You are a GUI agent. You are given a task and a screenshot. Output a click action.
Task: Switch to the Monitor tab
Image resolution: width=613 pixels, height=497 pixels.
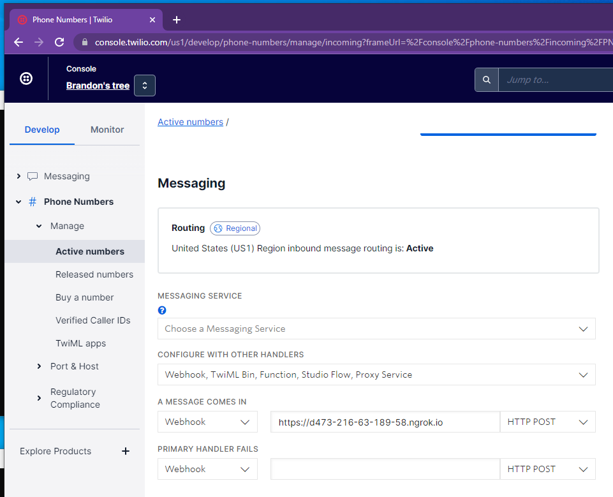[107, 130]
